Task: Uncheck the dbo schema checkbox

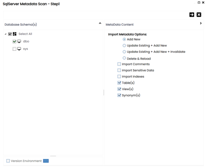Action: point(14,41)
